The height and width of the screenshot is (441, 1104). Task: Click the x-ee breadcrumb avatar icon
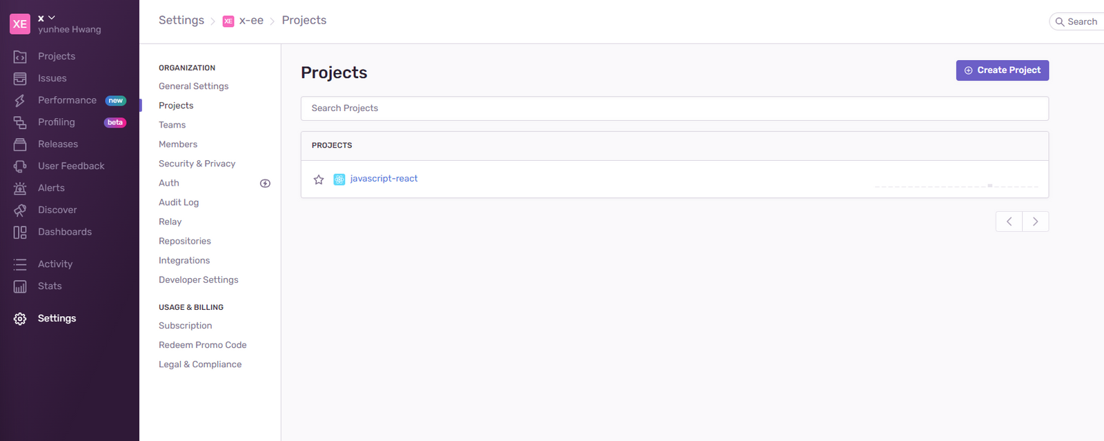tap(228, 21)
